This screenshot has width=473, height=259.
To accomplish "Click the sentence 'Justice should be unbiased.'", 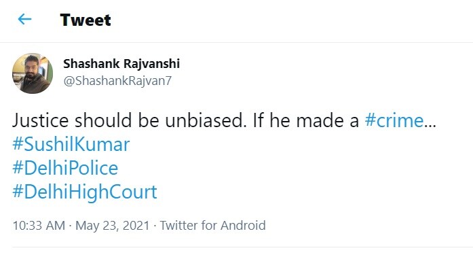I will click(x=128, y=120).
